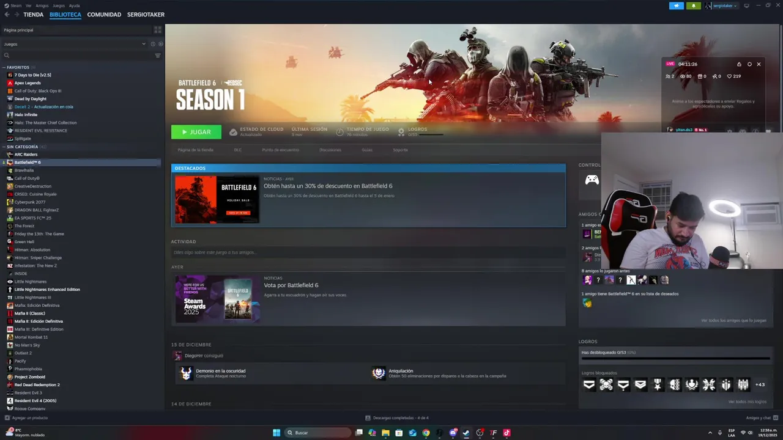Open the Ayuda menu
Screen dimensions: 783x440
point(74,5)
